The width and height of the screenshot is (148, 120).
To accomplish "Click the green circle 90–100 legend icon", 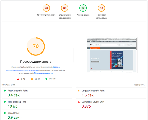I will (x=46, y=79).
